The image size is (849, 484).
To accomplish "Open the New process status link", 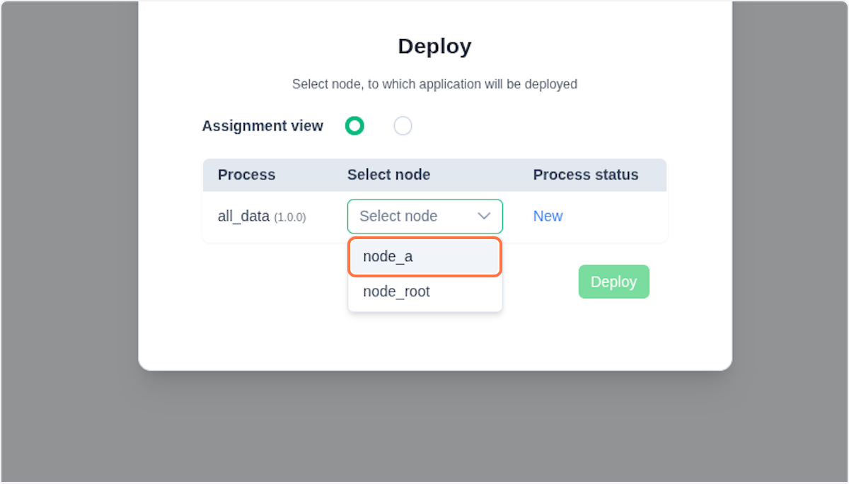I will (548, 216).
